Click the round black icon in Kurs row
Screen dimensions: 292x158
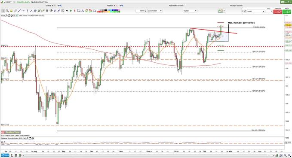coord(12,15)
